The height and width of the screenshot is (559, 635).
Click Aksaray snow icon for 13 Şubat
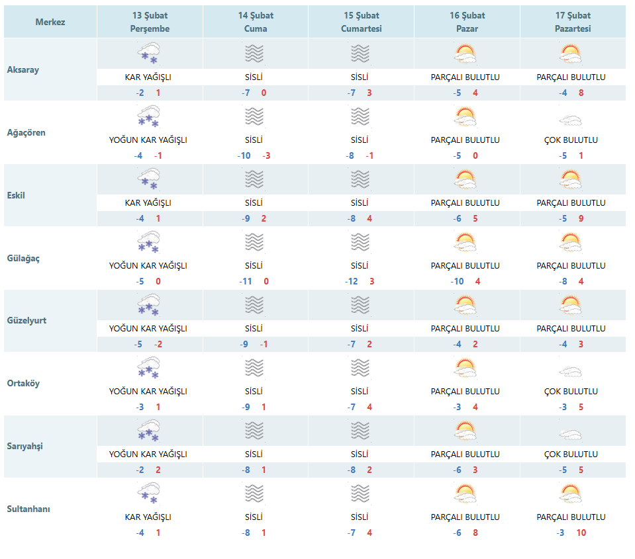148,54
